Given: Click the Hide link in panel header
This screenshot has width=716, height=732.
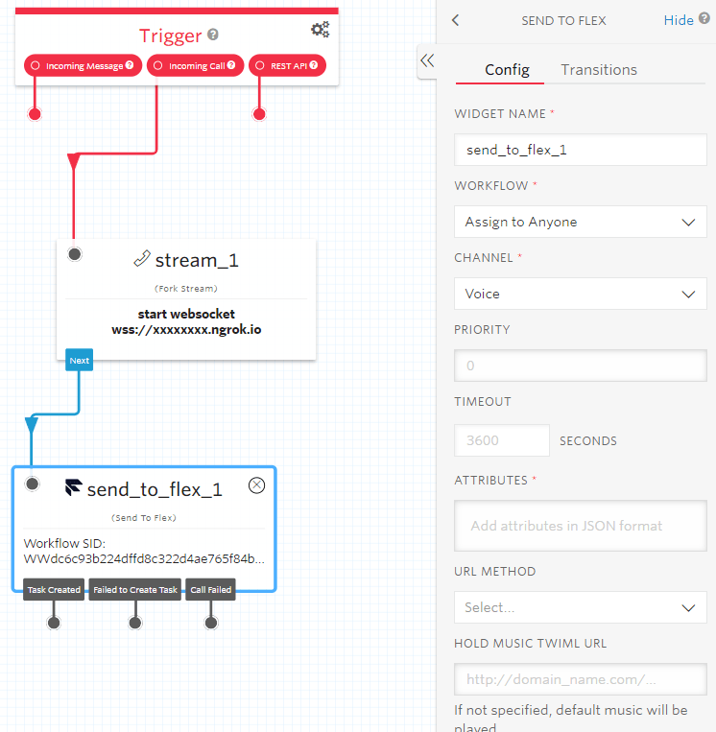Looking at the screenshot, I should 679,20.
